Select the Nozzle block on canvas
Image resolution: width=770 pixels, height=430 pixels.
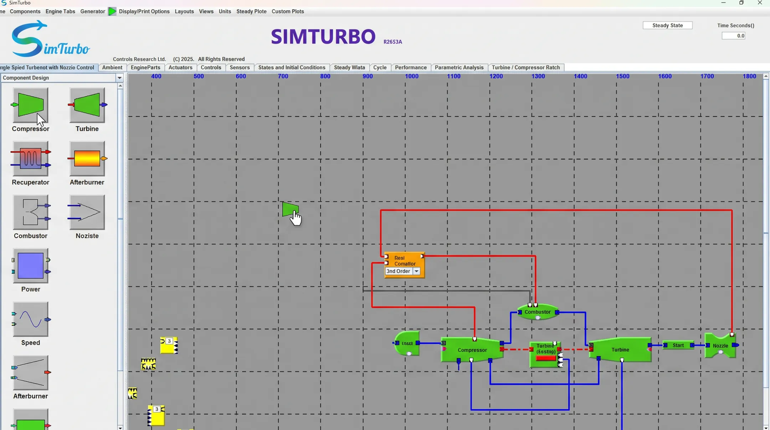tap(720, 345)
